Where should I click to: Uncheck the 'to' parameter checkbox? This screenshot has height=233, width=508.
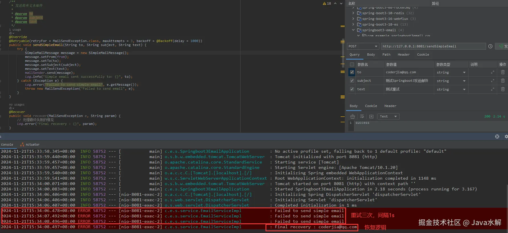352,72
